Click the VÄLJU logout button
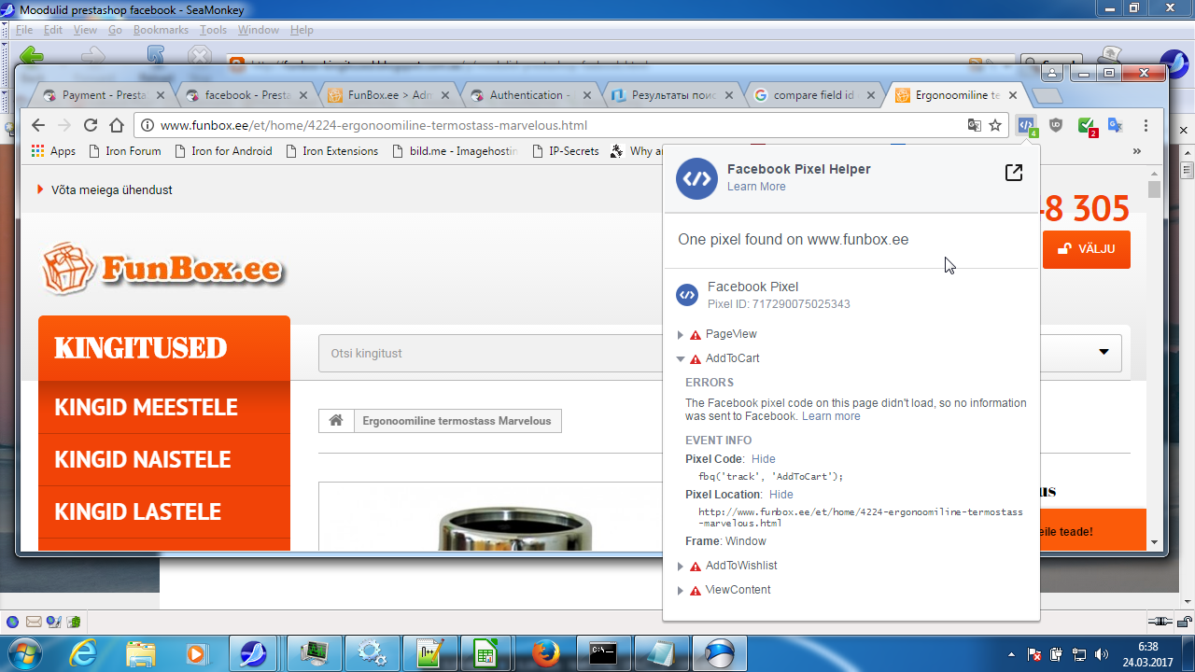 pyautogui.click(x=1087, y=249)
